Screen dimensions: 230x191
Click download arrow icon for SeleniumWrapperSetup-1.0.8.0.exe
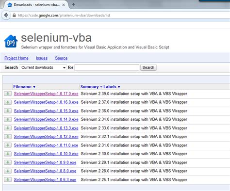8,171
